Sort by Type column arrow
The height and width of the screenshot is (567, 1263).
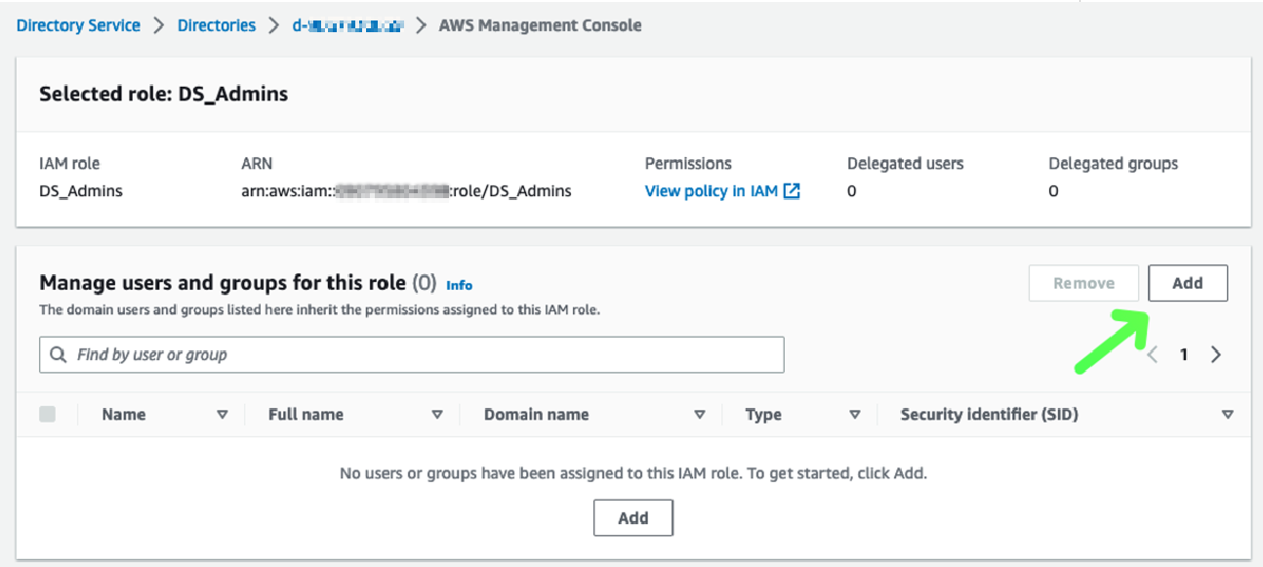(x=855, y=415)
